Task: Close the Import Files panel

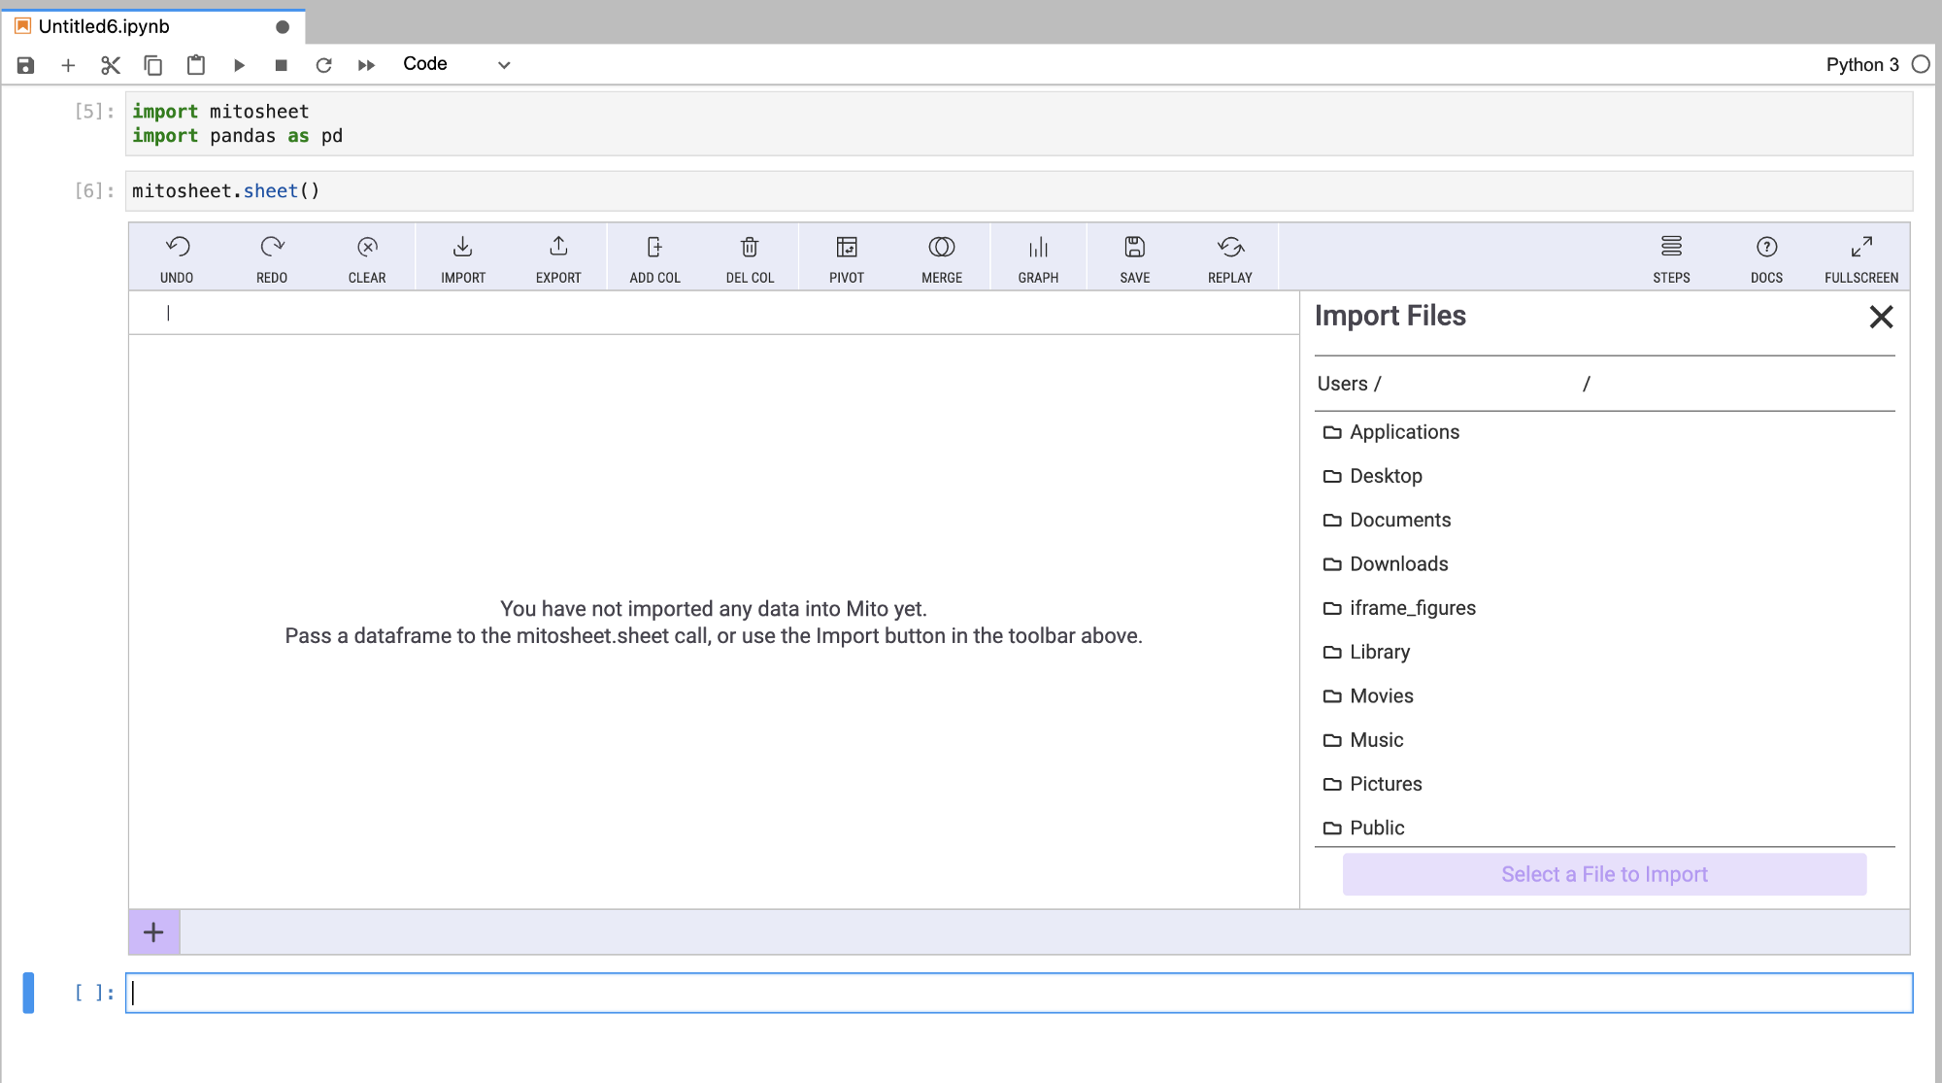Action: pos(1881,317)
